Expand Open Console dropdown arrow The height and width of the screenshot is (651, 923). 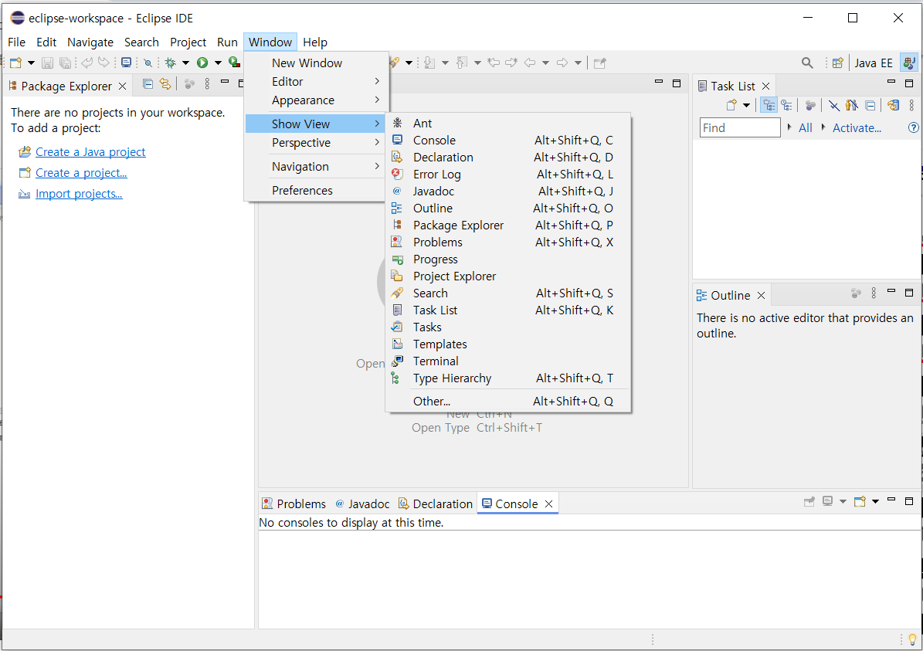[x=875, y=502]
